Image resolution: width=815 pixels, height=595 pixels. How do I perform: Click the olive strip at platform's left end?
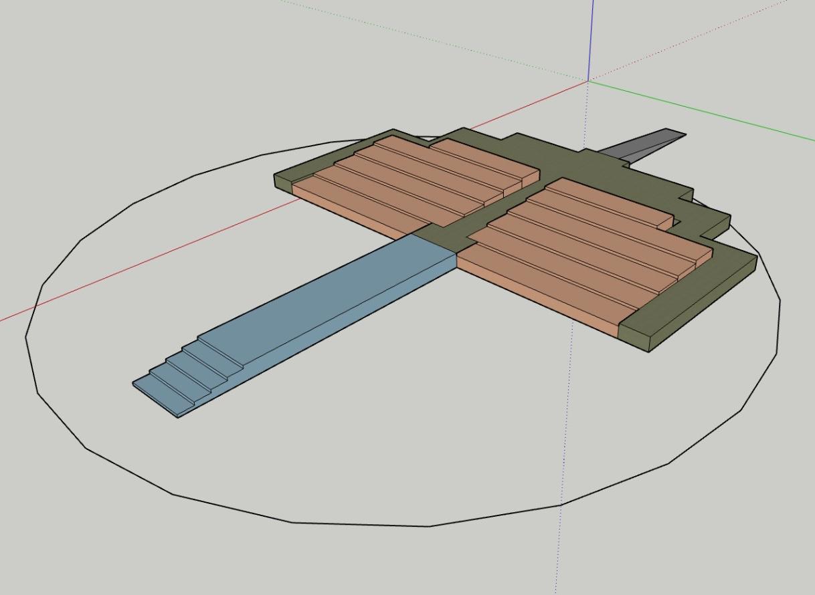coord(284,182)
